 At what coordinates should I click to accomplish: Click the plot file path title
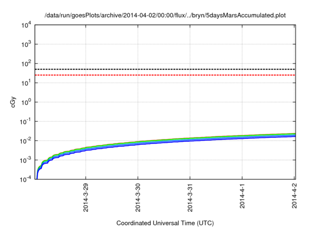click(x=165, y=15)
